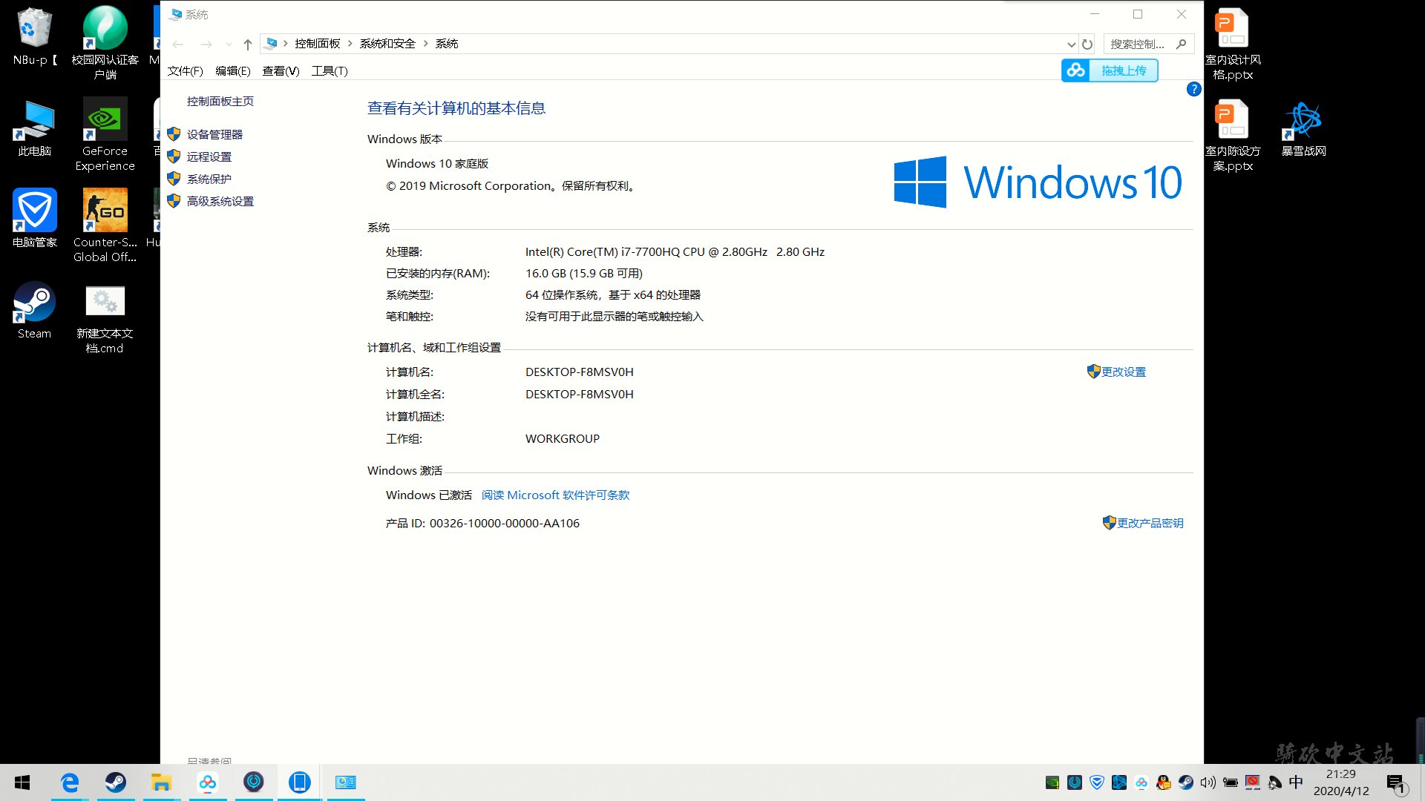
Task: Open 系统保护 settings link
Action: point(209,179)
